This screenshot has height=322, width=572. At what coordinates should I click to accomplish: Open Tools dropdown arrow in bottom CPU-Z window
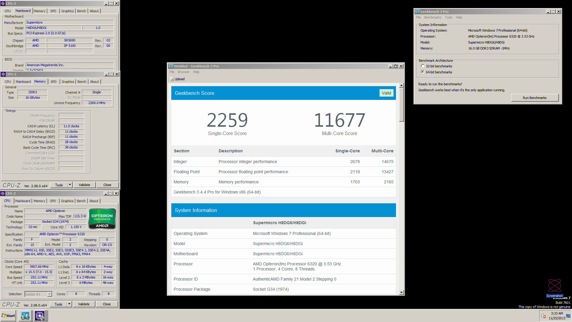pos(69,304)
